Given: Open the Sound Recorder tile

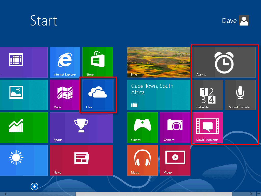Looking at the screenshot, I should [x=240, y=95].
